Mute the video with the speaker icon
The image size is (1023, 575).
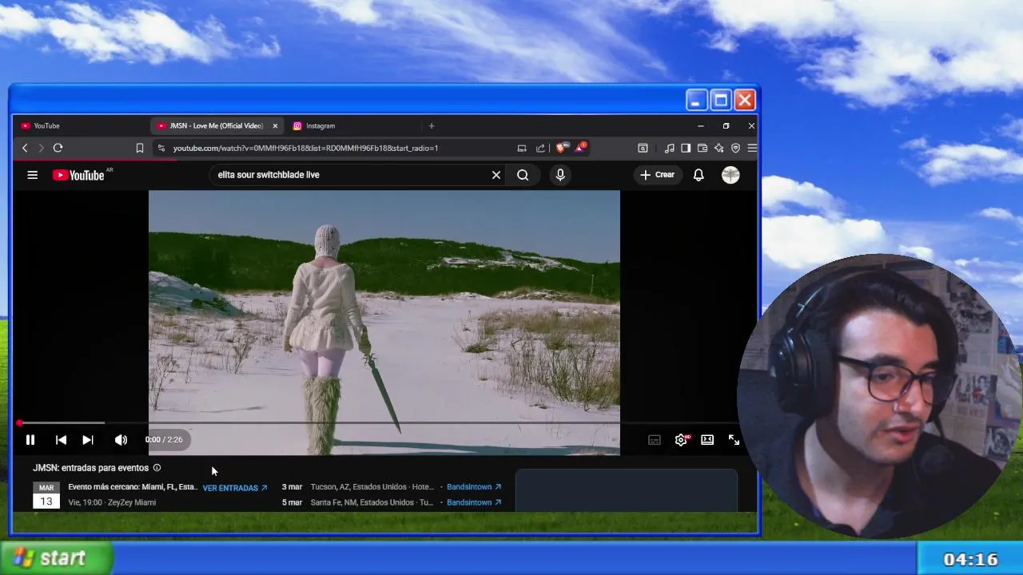point(121,440)
